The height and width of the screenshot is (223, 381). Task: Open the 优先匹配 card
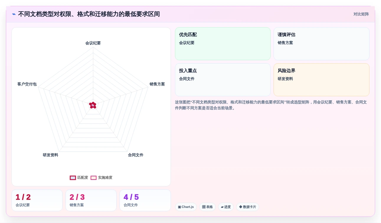223,44
